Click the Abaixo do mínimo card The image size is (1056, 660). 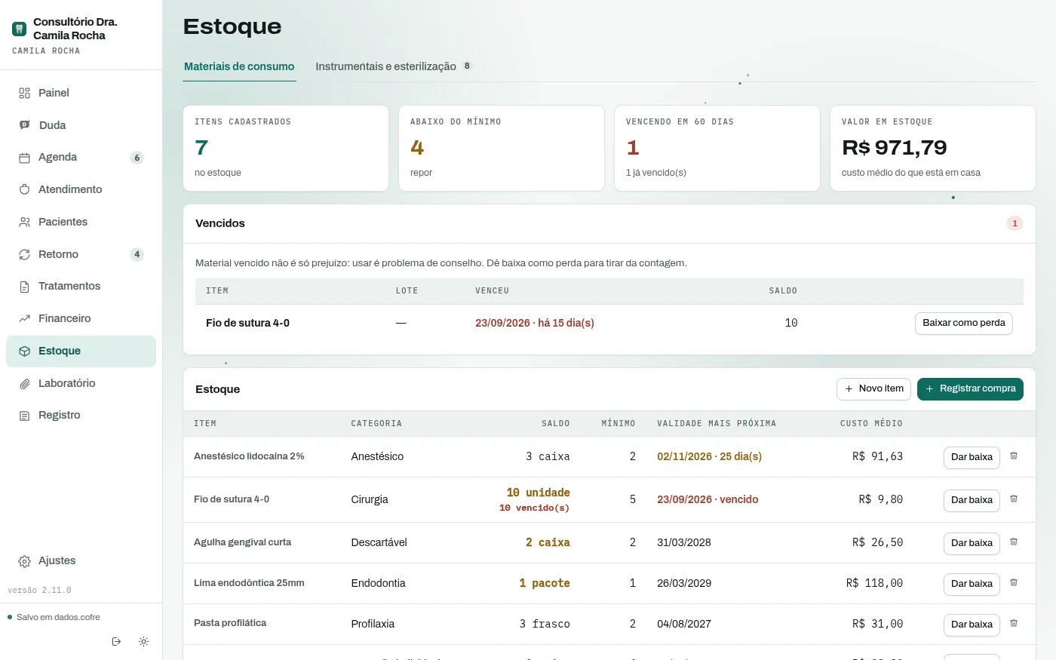tap(502, 148)
